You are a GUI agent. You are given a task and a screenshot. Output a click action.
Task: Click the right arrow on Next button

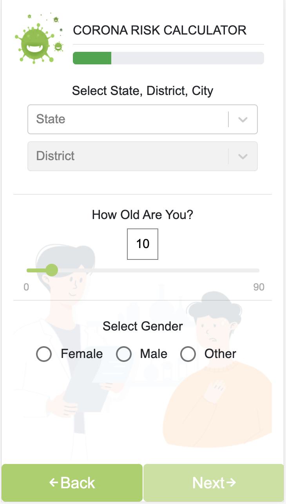pos(232,483)
